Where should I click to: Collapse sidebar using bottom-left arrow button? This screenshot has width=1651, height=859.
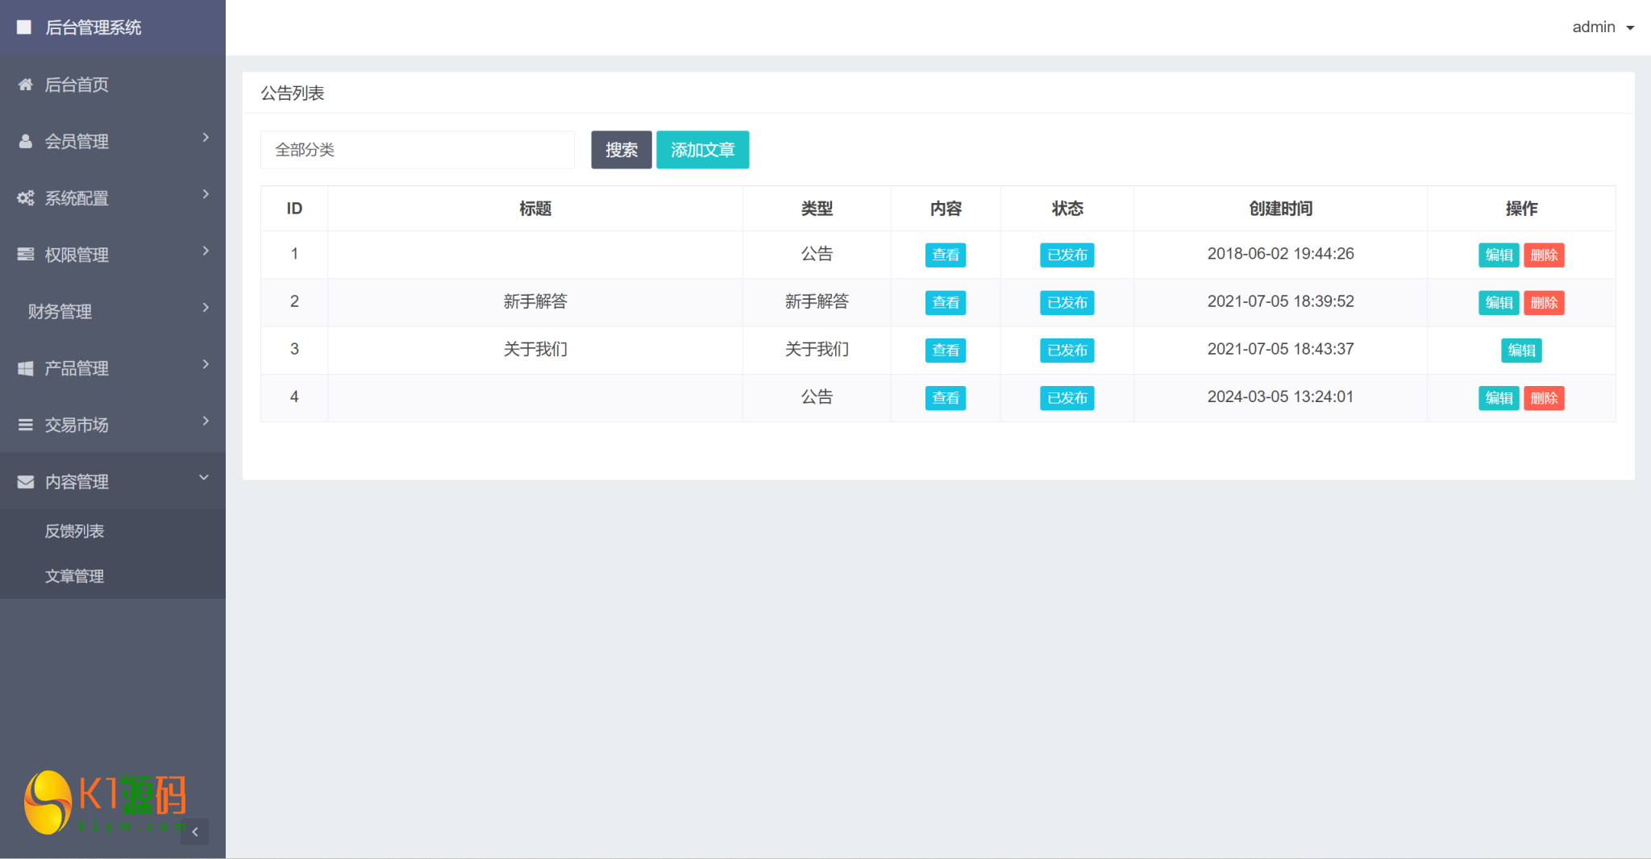pos(195,832)
